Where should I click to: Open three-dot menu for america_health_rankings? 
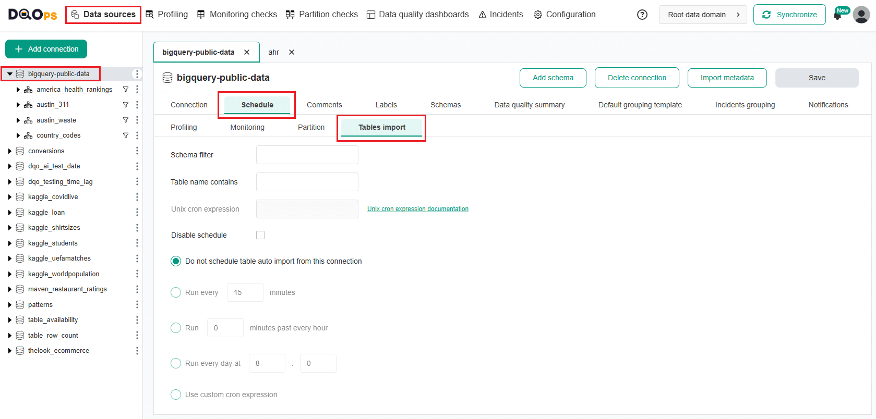137,90
